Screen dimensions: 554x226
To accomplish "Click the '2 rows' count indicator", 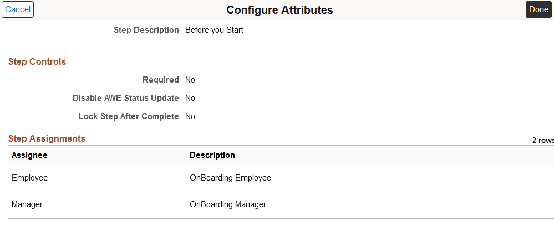I will 542,140.
